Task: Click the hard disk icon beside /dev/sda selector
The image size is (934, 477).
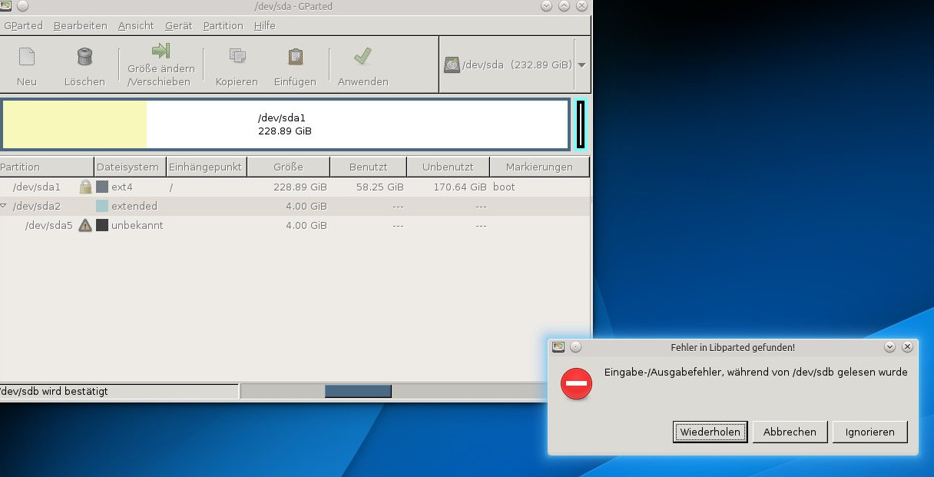Action: coord(452,65)
